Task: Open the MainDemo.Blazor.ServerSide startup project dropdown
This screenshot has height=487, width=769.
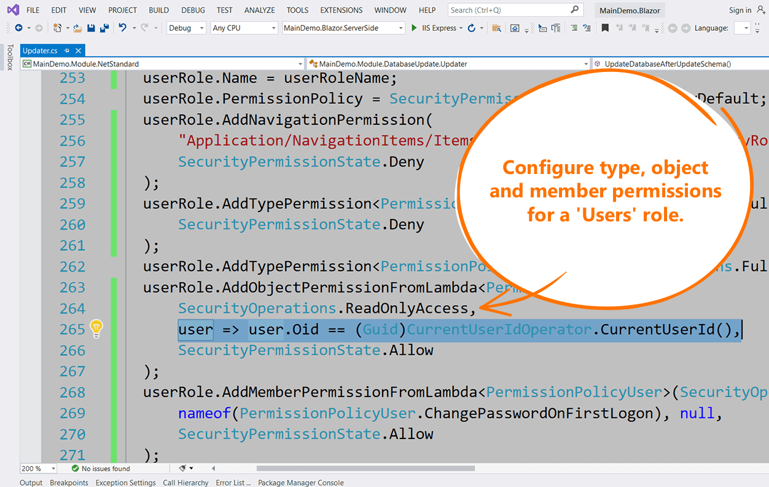Action: tap(343, 28)
